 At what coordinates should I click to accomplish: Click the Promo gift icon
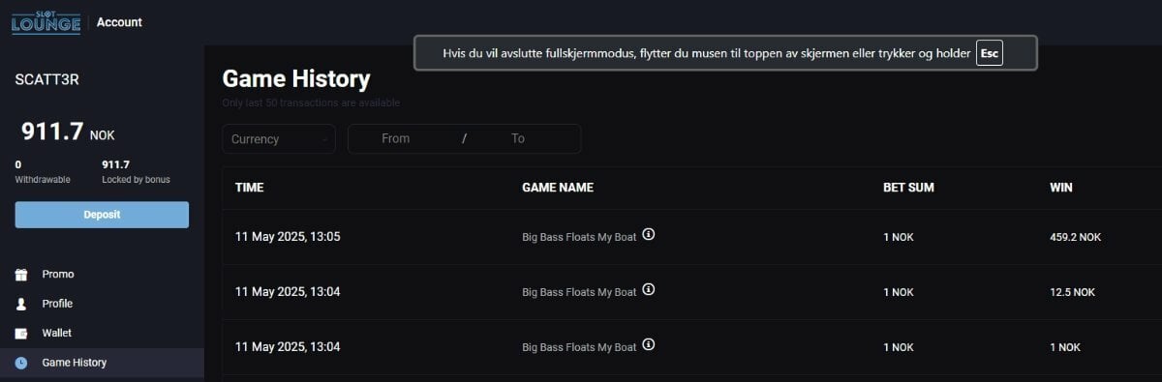pyautogui.click(x=21, y=275)
